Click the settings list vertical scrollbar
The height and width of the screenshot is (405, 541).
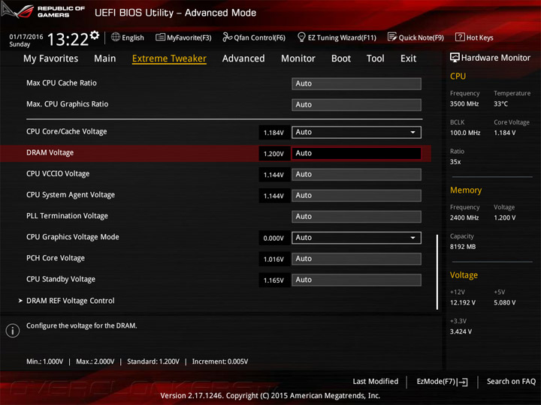tap(437, 272)
